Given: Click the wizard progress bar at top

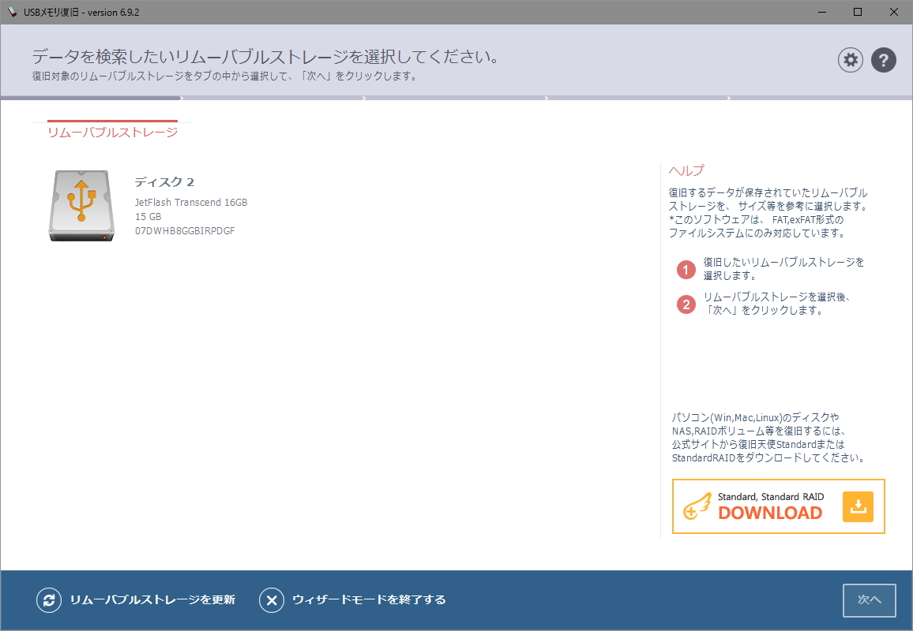Looking at the screenshot, I should 457,99.
